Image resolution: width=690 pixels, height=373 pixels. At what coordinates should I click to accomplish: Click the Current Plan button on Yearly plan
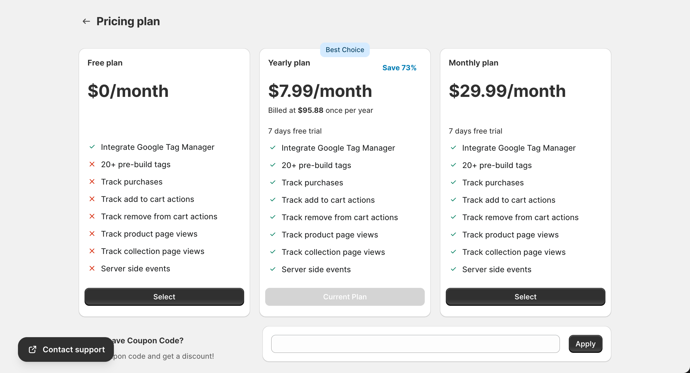[345, 297]
